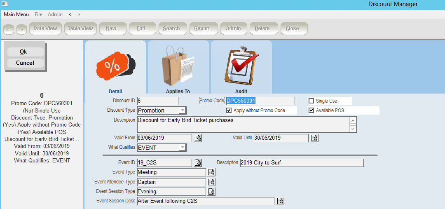The height and width of the screenshot is (209, 445).
Task: Click the Edit toolbar button
Action: click(x=143, y=28)
